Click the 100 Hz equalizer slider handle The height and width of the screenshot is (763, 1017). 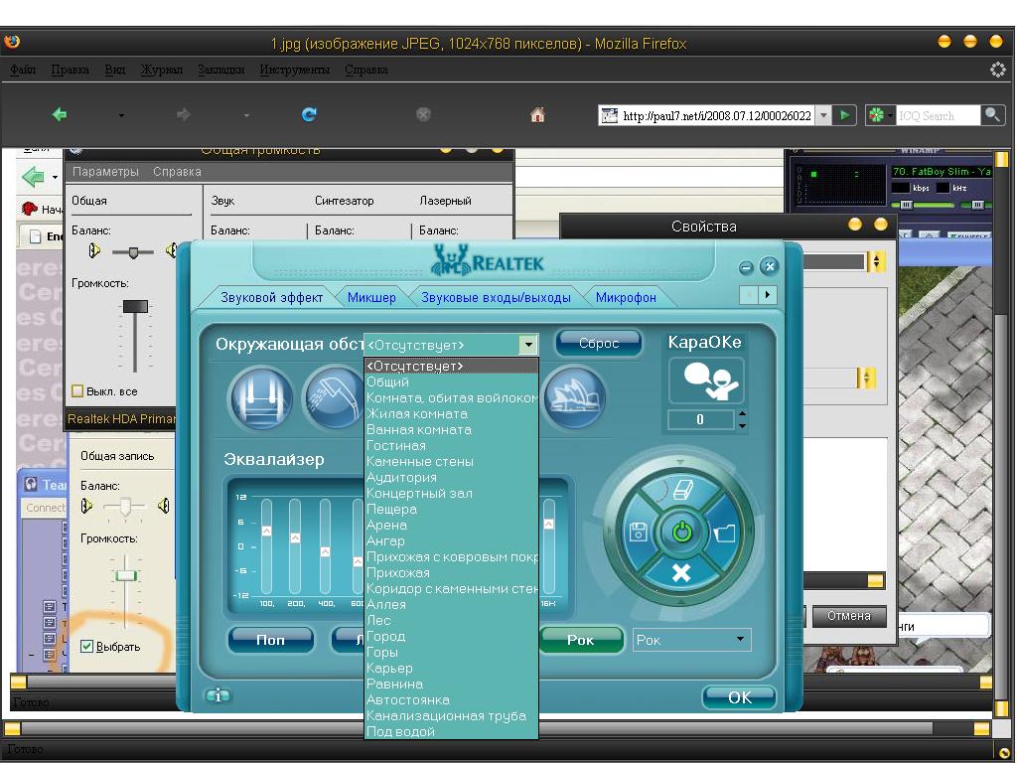click(x=266, y=532)
